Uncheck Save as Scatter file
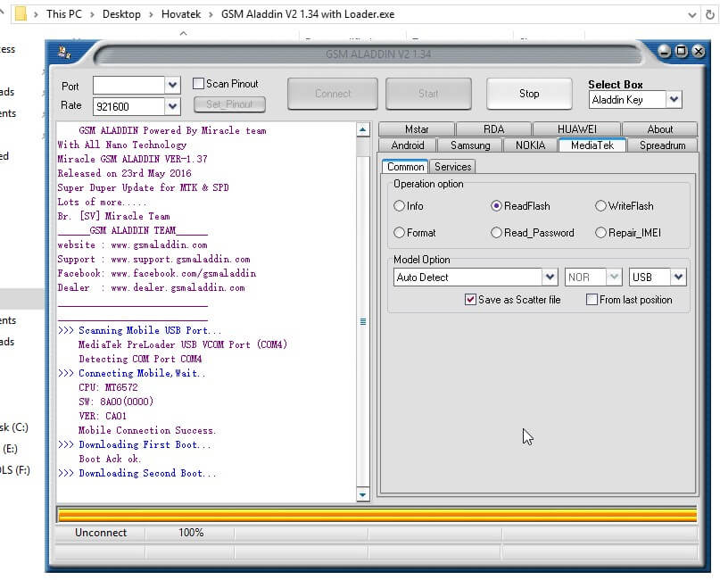The width and height of the screenshot is (720, 580). coord(470,300)
